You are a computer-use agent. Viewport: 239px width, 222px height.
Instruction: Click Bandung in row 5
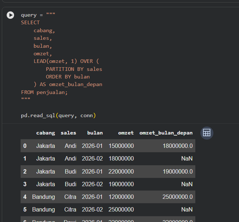click(44, 210)
